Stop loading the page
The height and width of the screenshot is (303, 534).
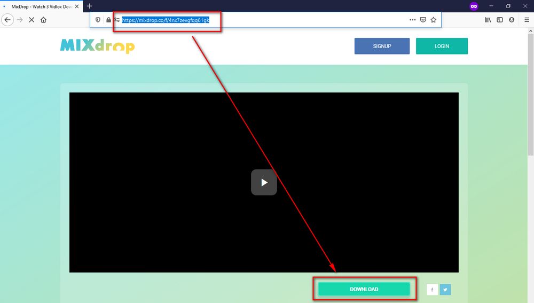click(32, 20)
